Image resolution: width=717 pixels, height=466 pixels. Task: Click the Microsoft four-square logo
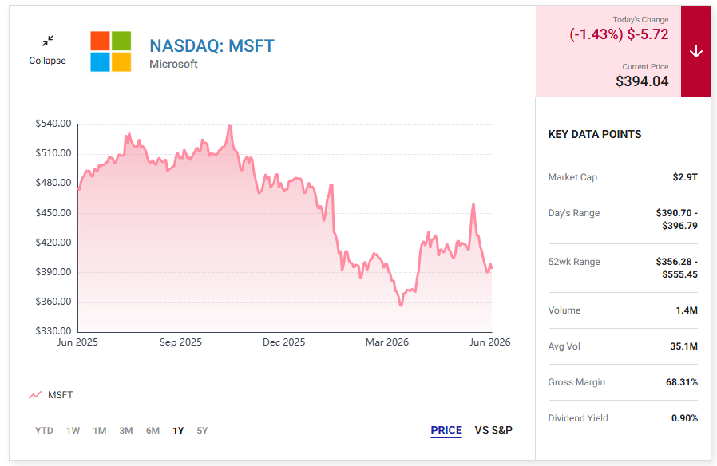(111, 51)
